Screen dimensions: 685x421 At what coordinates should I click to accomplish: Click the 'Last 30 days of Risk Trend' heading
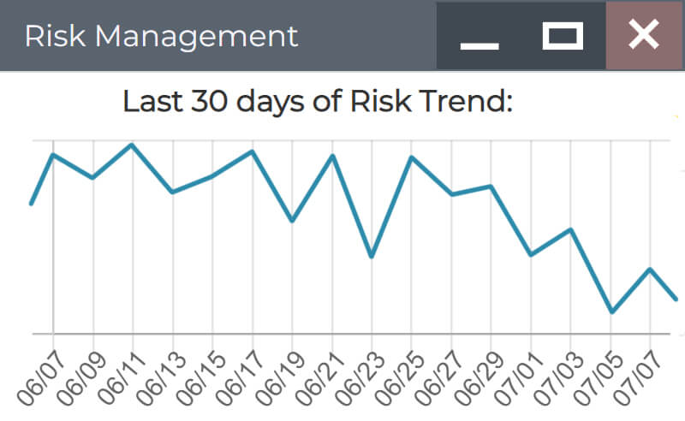318,101
